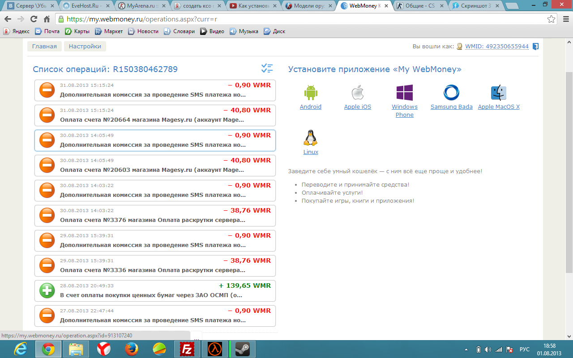The width and height of the screenshot is (573, 358).
Task: Open the Видео bookmark
Action: tap(212, 31)
